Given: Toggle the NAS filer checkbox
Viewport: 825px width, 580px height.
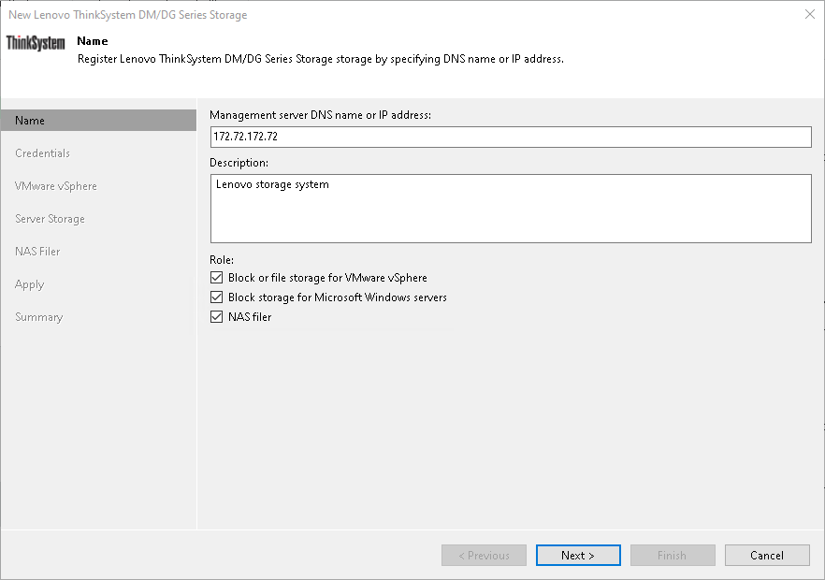Looking at the screenshot, I should 216,317.
